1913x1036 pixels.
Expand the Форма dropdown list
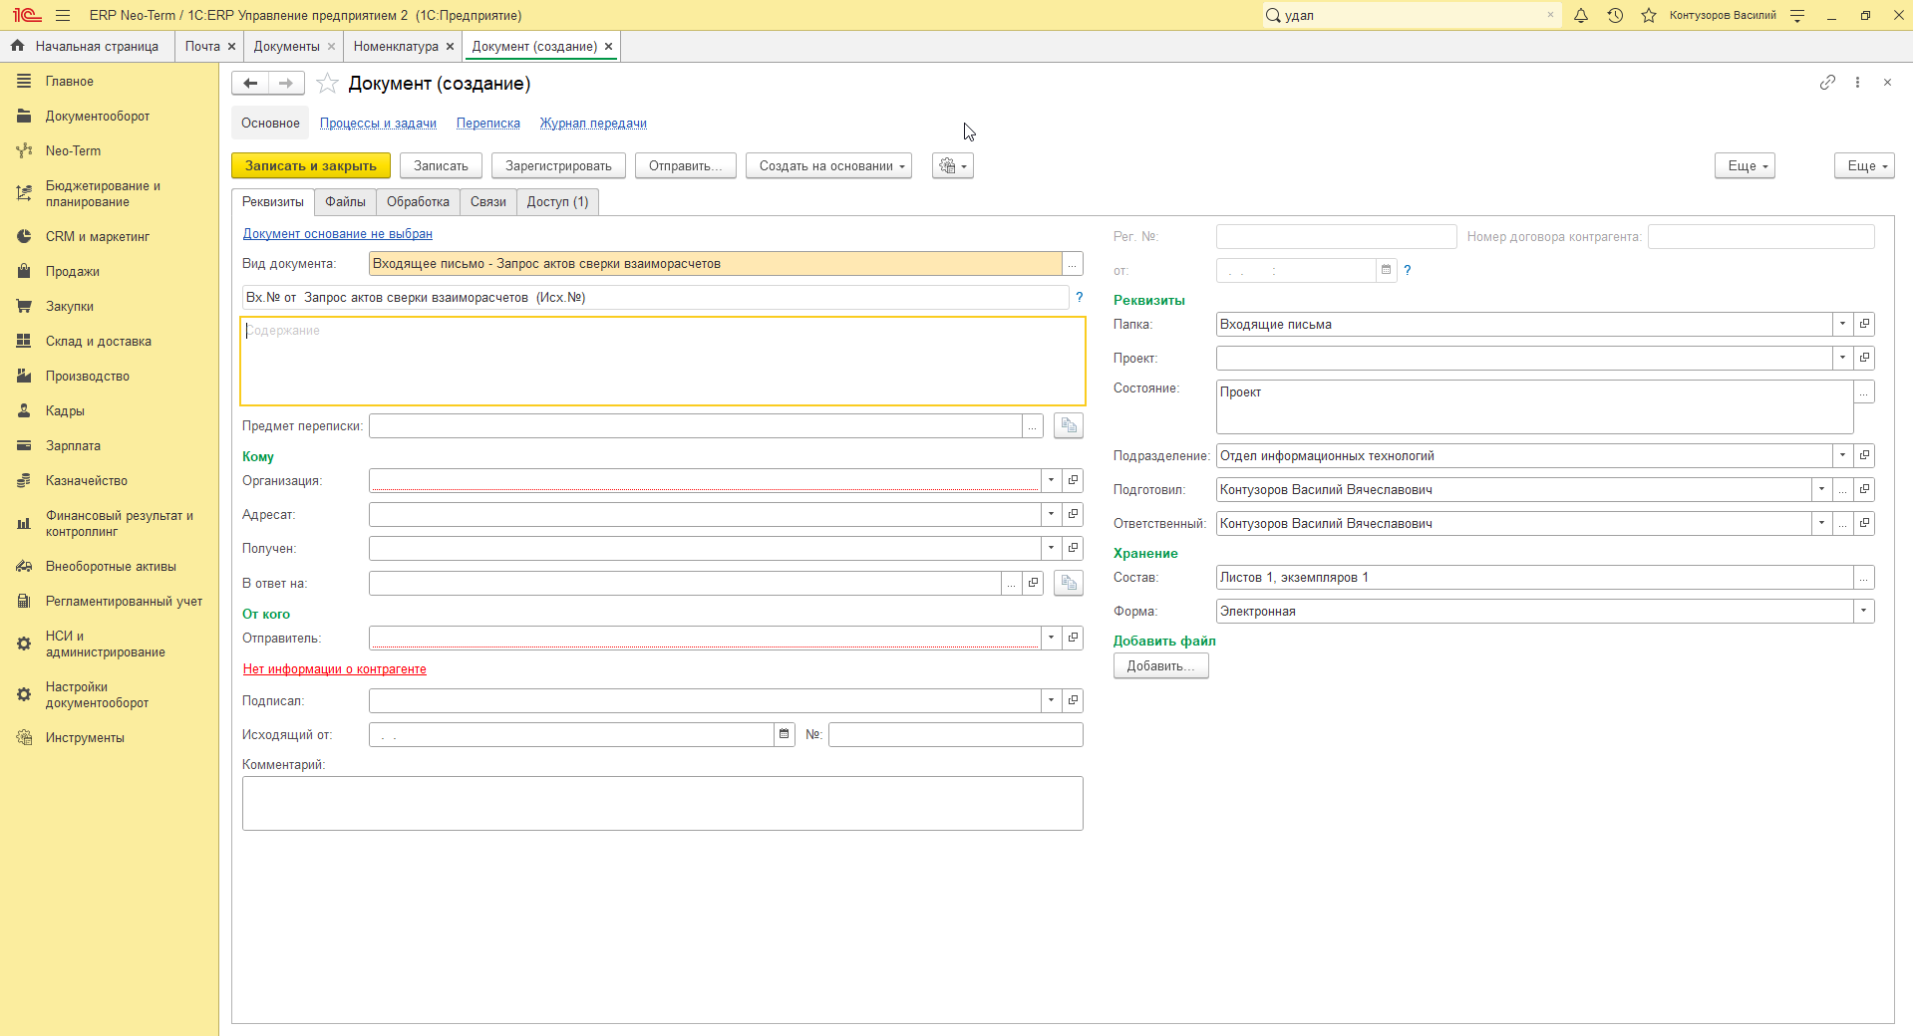coord(1863,611)
